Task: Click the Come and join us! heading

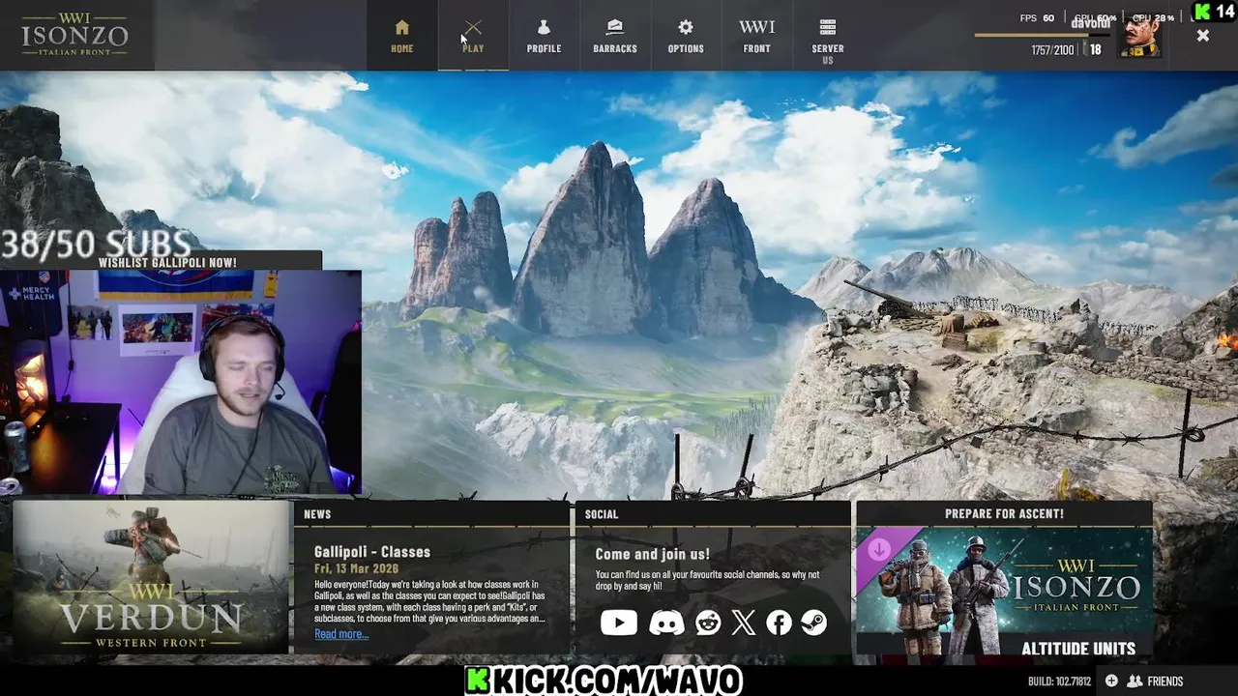Action: (x=652, y=555)
